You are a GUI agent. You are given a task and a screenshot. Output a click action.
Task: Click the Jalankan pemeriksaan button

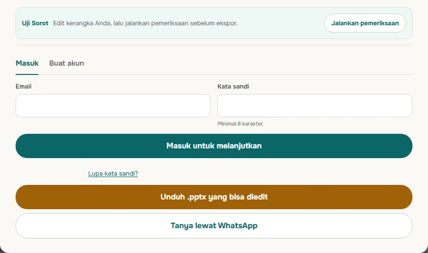[365, 23]
